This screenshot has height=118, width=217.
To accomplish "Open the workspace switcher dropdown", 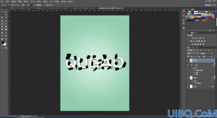I will tap(210, 5).
